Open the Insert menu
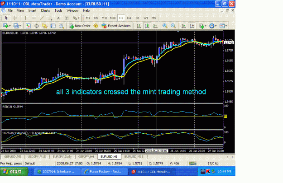The image size is (283, 183). (32, 10)
